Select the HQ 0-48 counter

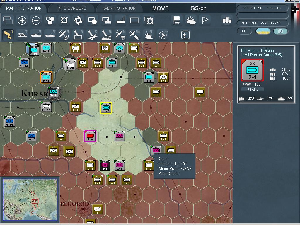click(x=46, y=48)
